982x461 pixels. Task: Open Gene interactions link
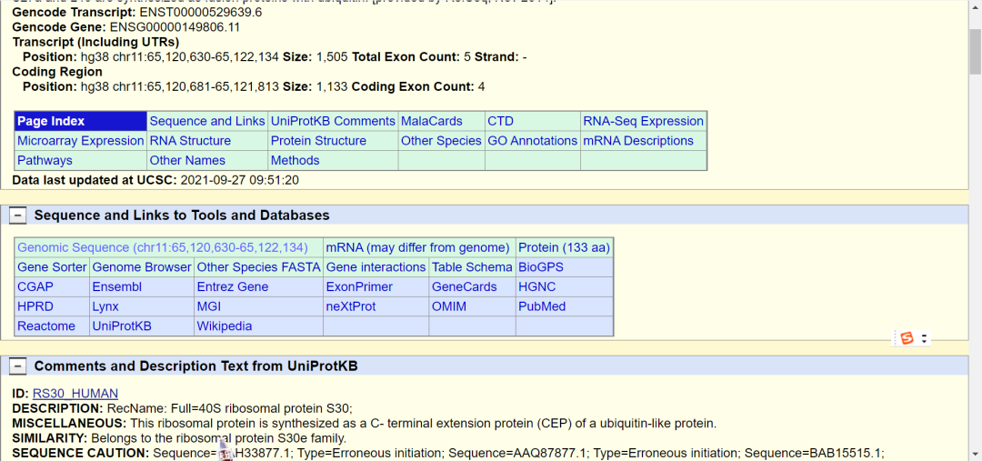pyautogui.click(x=376, y=266)
